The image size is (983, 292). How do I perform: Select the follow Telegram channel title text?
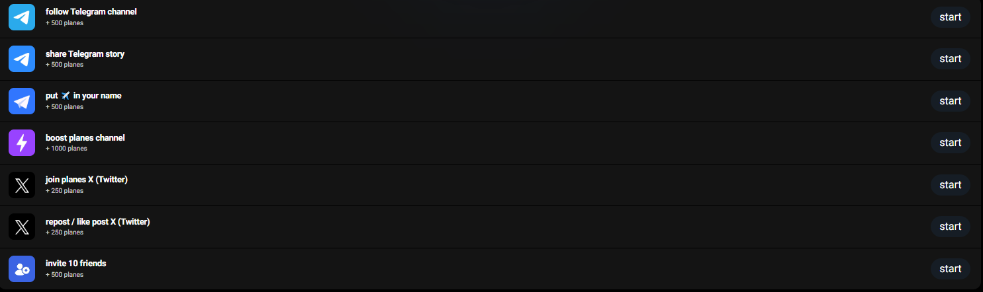pyautogui.click(x=91, y=12)
